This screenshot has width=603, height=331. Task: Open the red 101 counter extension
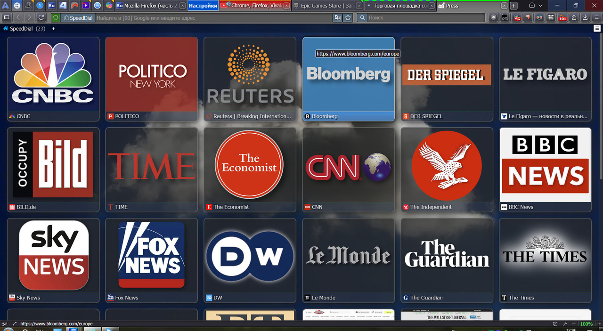[x=562, y=17]
